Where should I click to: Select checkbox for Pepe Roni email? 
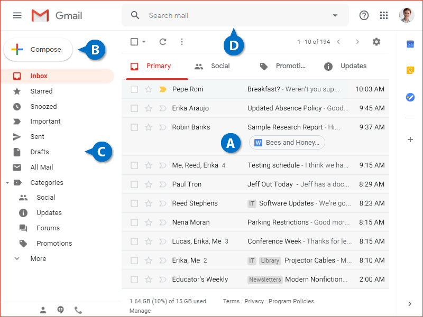tap(134, 89)
